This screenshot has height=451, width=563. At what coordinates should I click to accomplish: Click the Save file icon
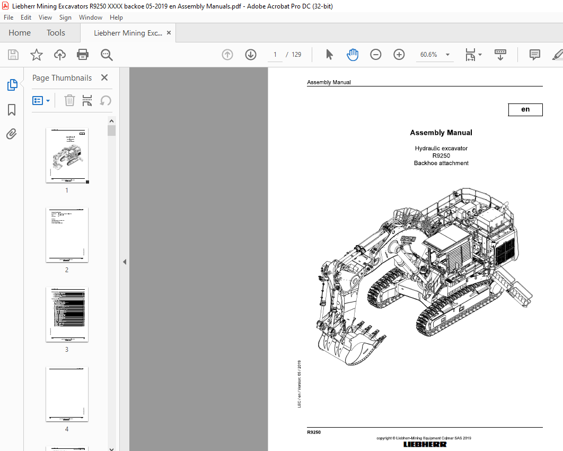pos(13,55)
